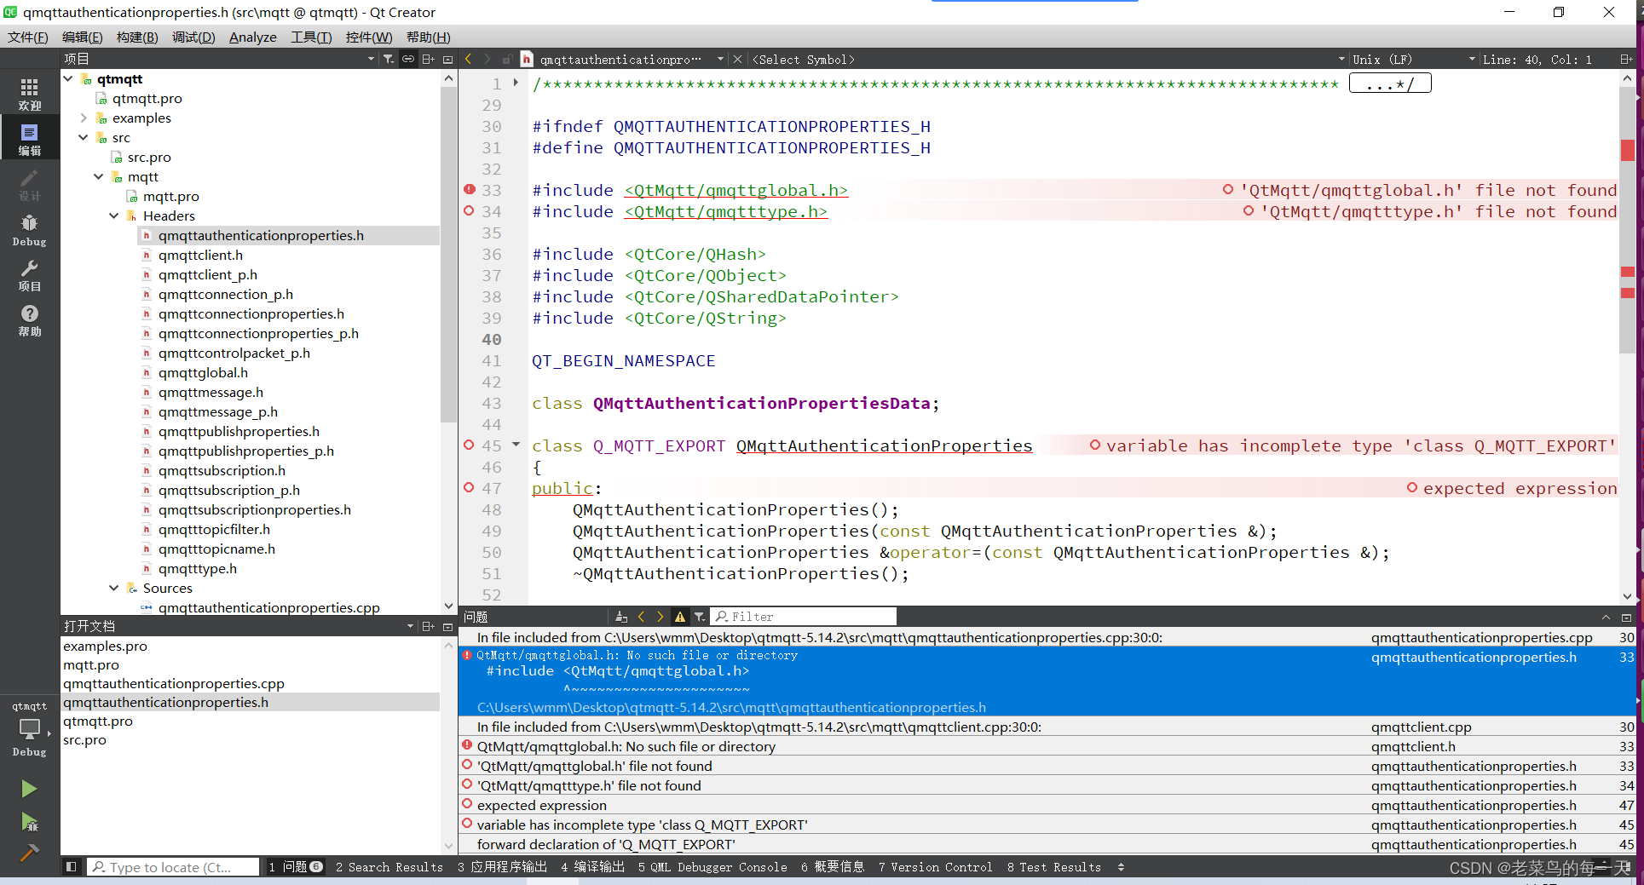Toggle the left sidebar visibility
1644x885 pixels.
tap(72, 866)
